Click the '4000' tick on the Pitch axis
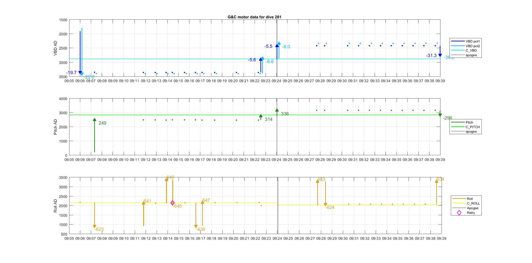The image size is (532, 263). click(63, 99)
